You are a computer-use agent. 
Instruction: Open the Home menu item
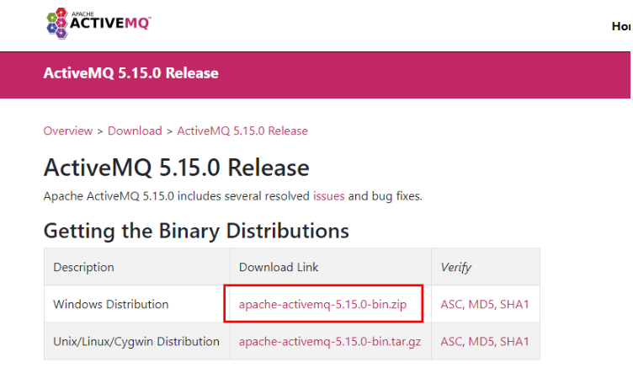tap(621, 26)
